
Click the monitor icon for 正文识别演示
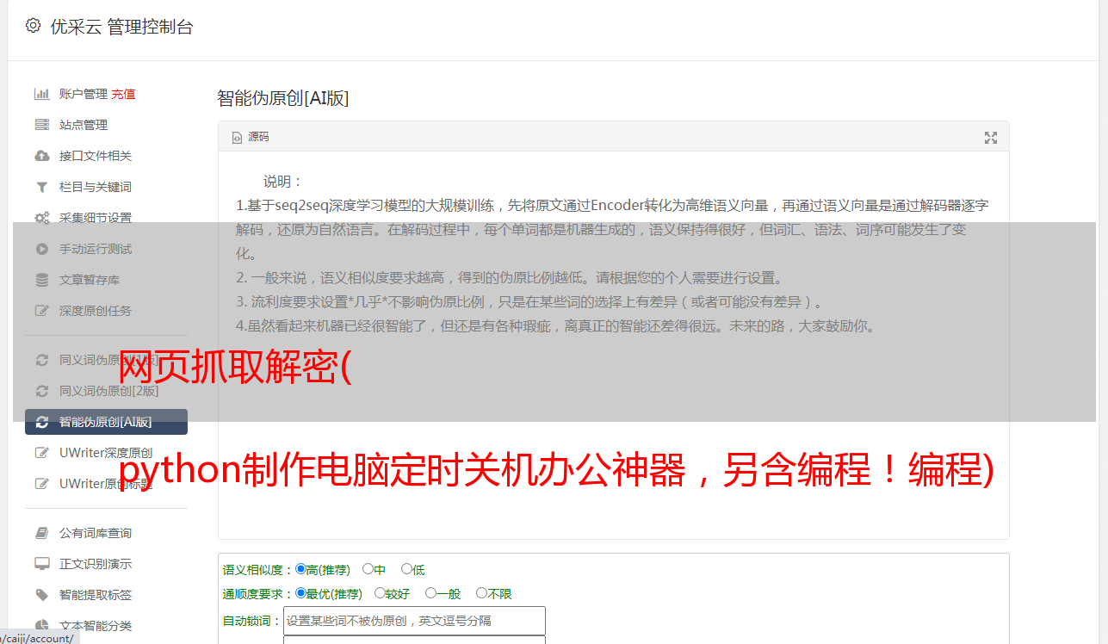coord(41,564)
